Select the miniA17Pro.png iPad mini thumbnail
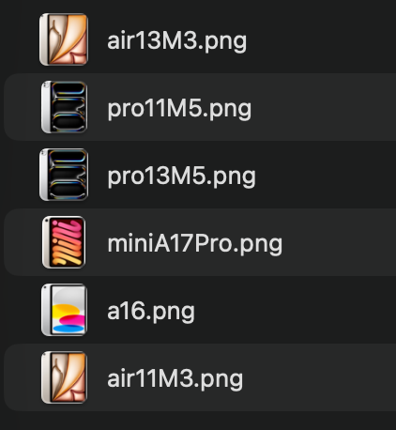Viewport: 396px width, 430px height. pos(64,242)
